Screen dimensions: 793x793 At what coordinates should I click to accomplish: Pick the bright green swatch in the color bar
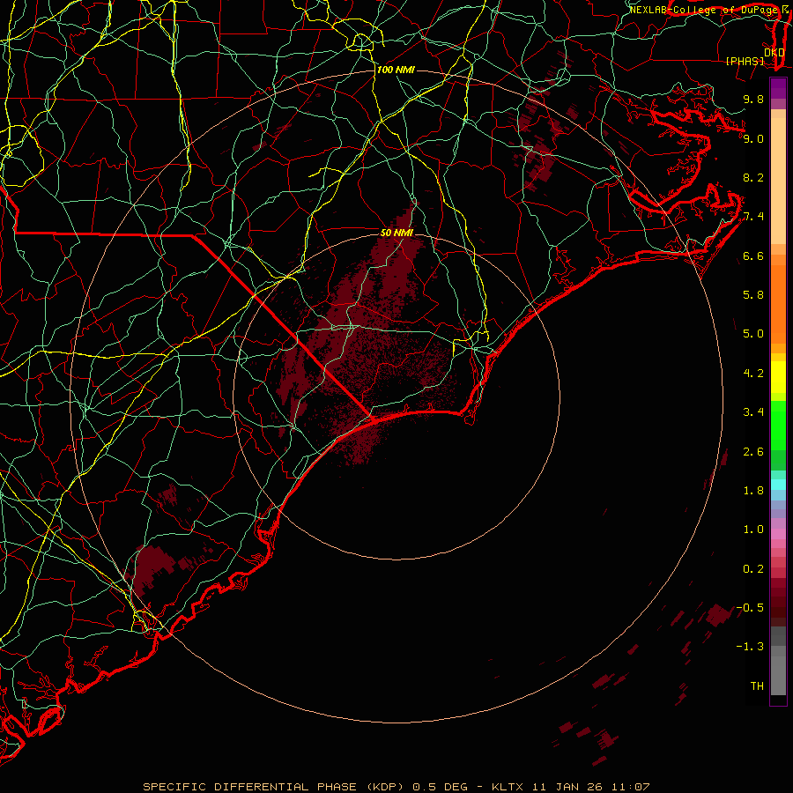point(778,425)
